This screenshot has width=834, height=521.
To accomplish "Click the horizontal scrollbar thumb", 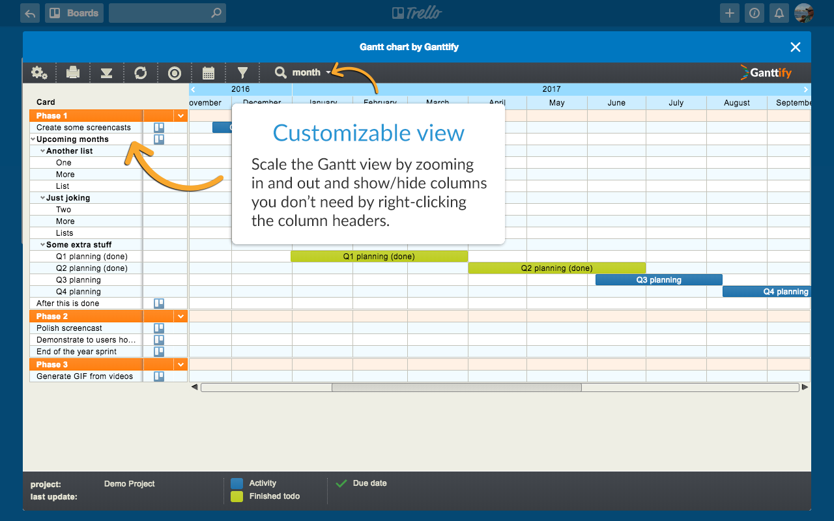I will (x=456, y=387).
